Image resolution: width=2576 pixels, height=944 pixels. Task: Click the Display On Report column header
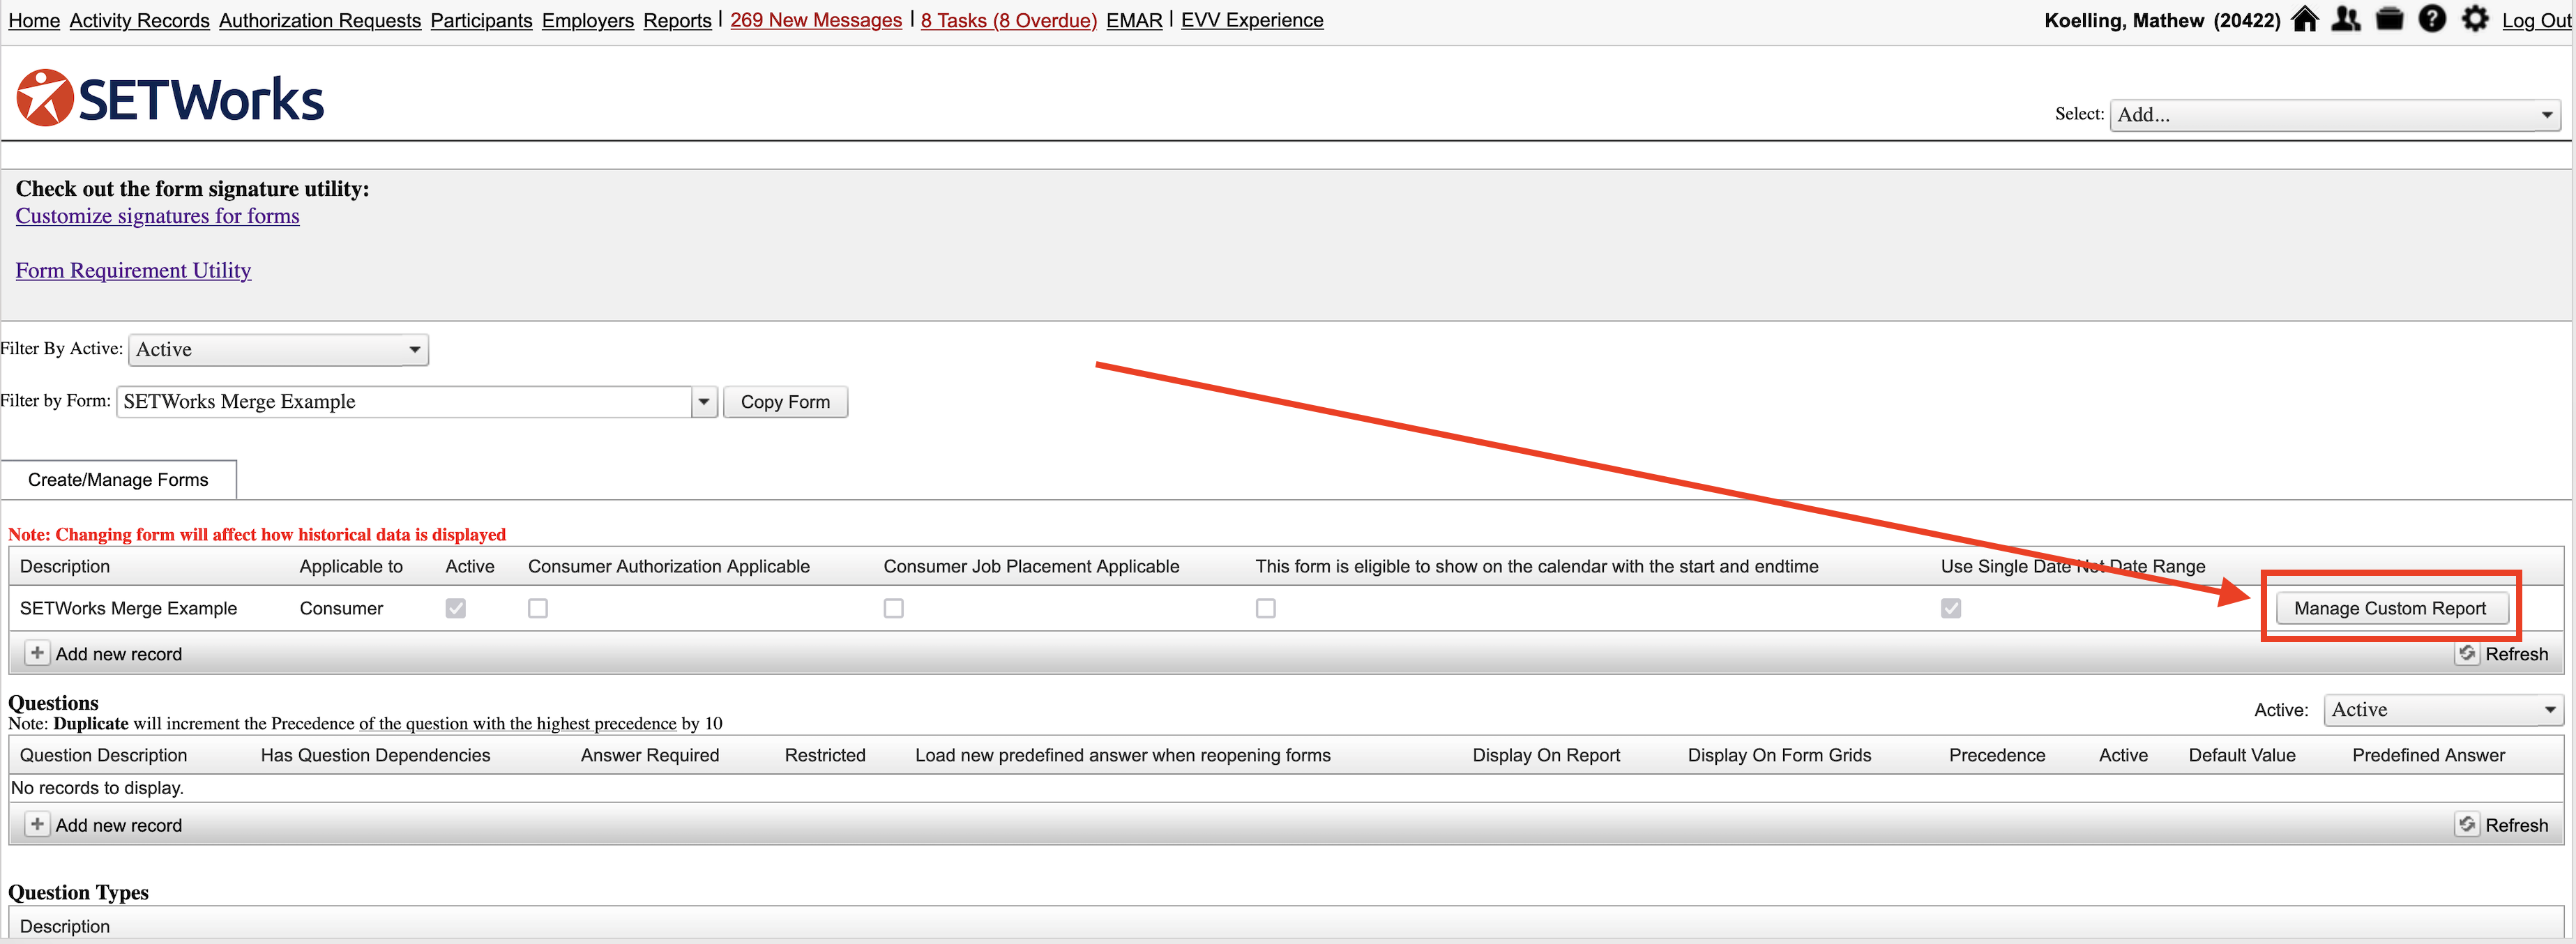click(1546, 755)
